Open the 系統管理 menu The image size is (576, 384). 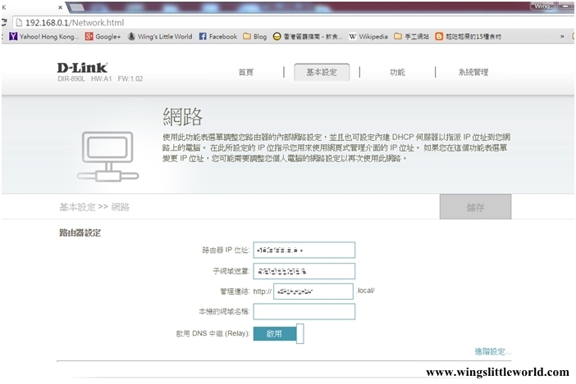coord(473,72)
